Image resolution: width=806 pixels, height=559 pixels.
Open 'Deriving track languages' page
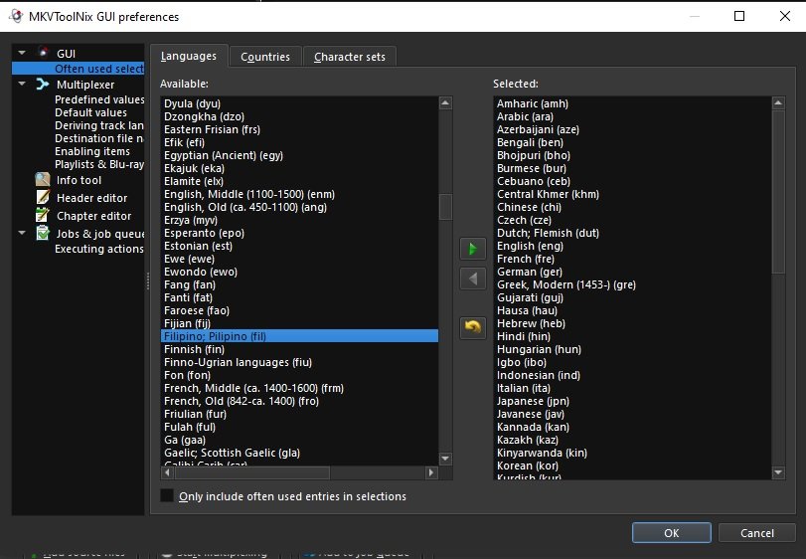click(x=99, y=125)
